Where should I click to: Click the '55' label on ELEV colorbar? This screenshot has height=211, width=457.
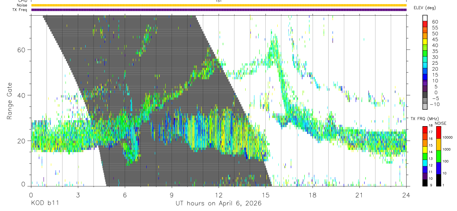click(435, 28)
